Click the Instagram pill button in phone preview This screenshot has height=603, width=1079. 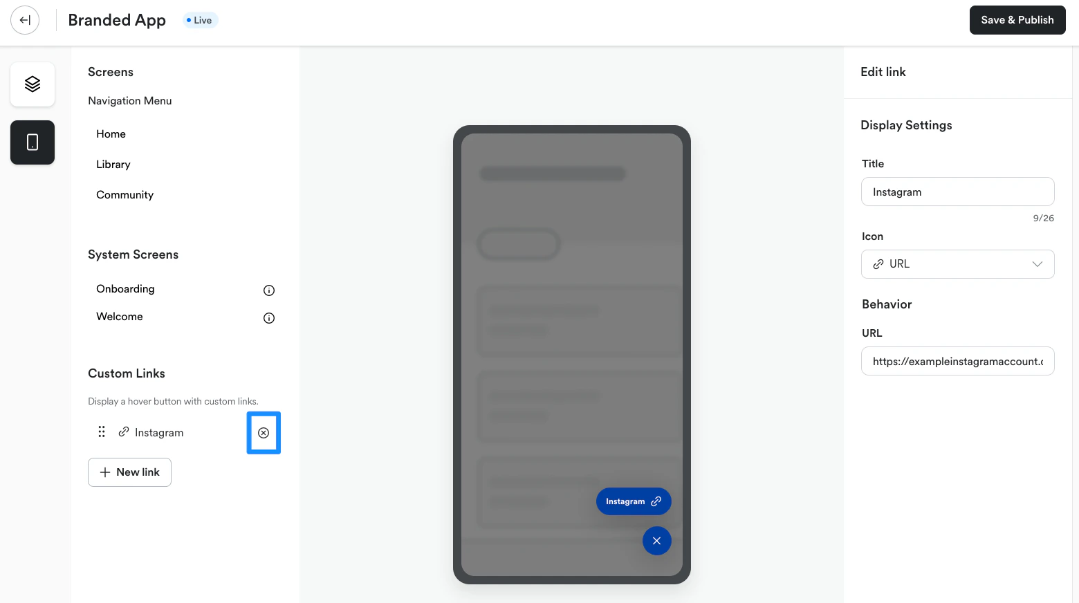click(x=634, y=501)
